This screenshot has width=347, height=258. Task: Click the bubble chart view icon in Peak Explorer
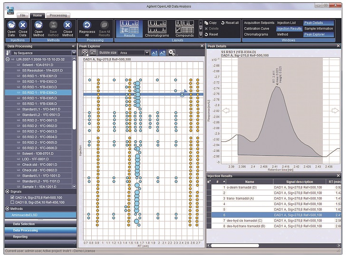click(85, 53)
